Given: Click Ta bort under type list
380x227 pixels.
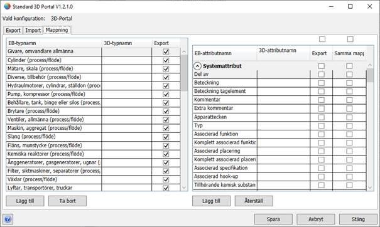Looking at the screenshot, I should (x=67, y=201).
